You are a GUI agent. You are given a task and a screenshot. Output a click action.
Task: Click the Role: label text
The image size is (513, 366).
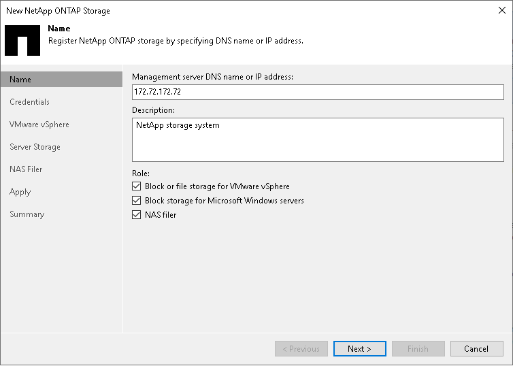pyautogui.click(x=141, y=173)
